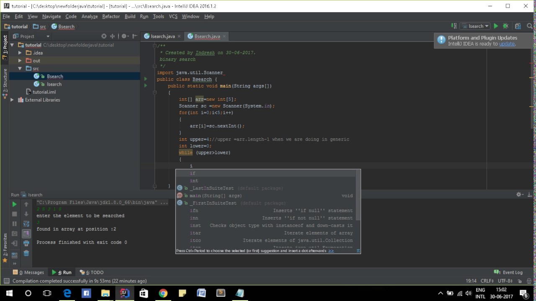
Task: Click Up the Stack Trace arrow
Action: click(26, 204)
